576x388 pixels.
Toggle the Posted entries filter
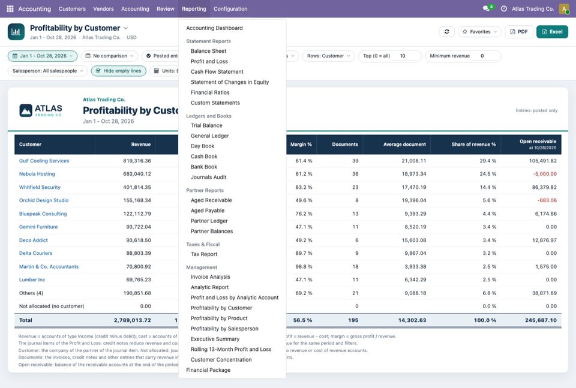pos(161,56)
